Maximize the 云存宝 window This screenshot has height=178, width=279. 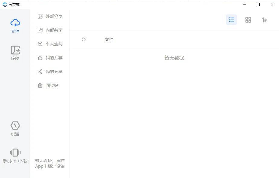tap(258, 5)
